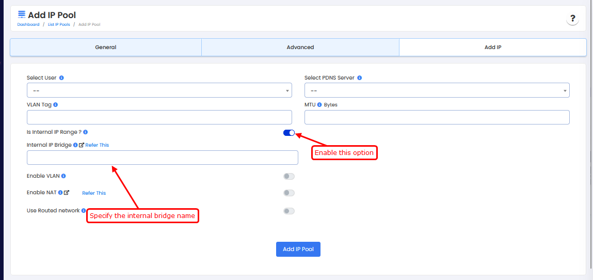Disable the Is Internal IP Range toggle

pos(289,133)
